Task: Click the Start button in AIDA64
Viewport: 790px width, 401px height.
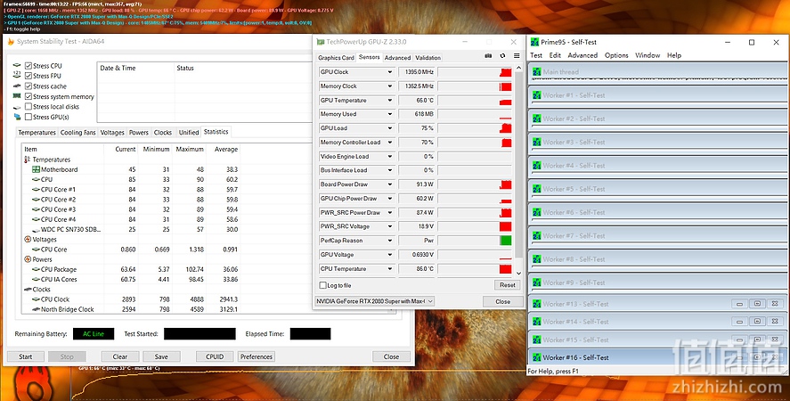Action: pyautogui.click(x=26, y=356)
